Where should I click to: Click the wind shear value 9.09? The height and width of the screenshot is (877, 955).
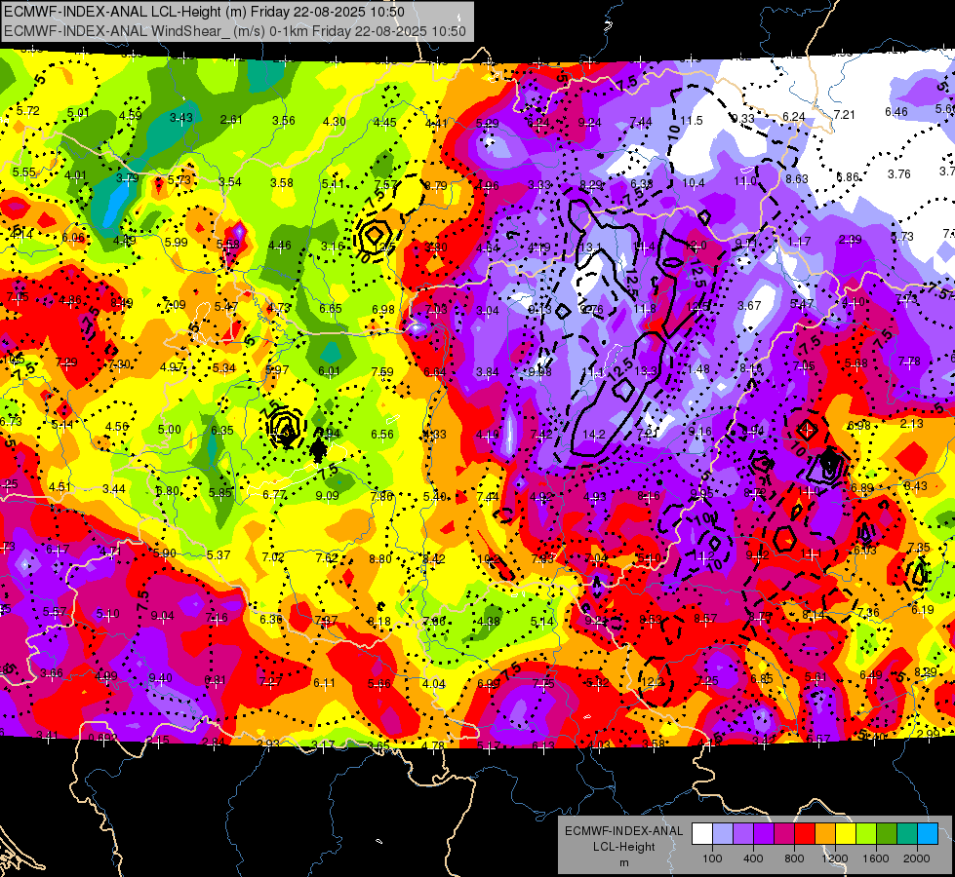pos(327,495)
